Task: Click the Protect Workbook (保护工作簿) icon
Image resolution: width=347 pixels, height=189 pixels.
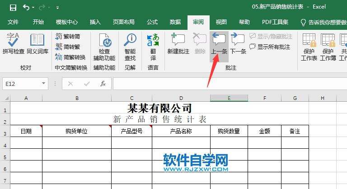Action: point(328,47)
